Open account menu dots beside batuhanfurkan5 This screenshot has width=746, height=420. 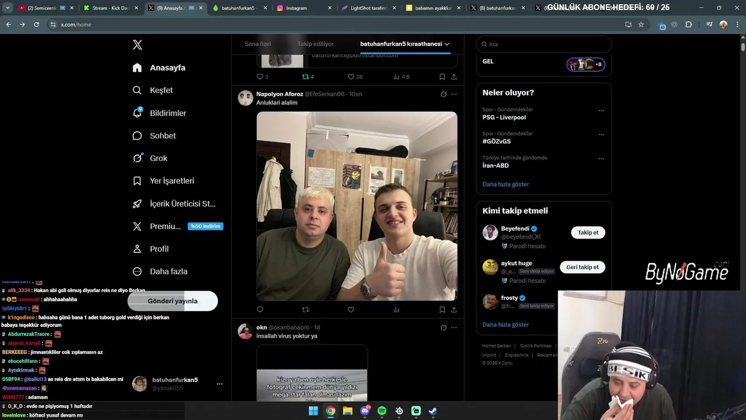[220, 384]
